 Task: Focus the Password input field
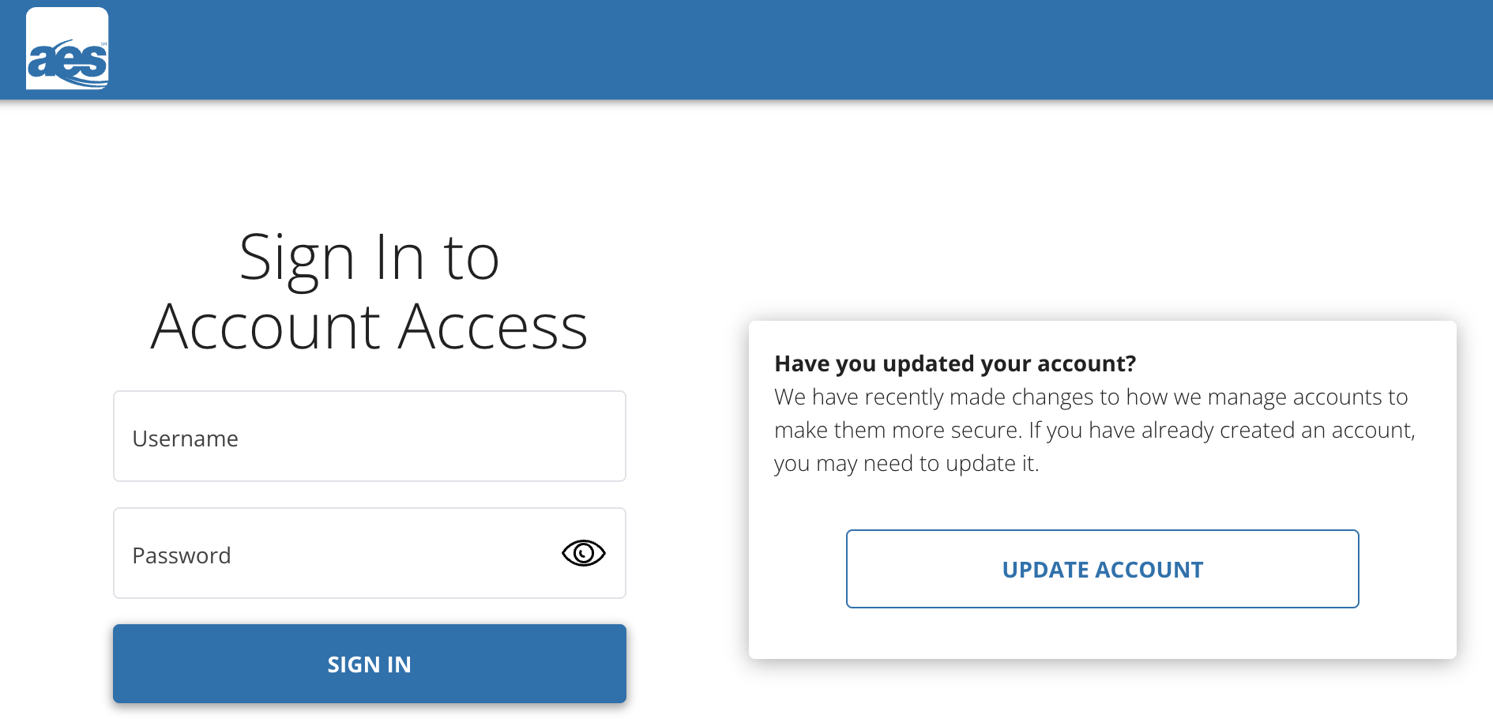(x=370, y=553)
